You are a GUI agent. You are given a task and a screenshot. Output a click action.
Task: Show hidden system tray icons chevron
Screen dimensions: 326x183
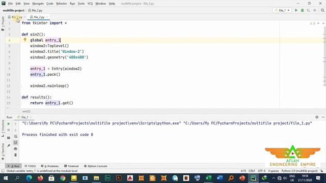pos(274,178)
